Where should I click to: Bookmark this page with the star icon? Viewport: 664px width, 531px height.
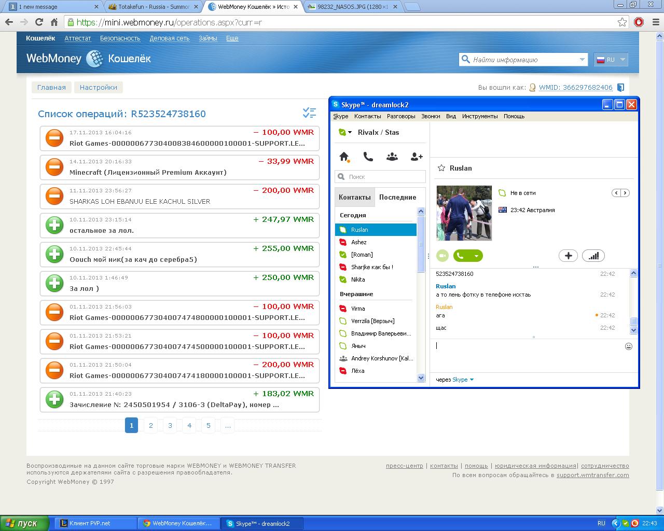(x=622, y=22)
